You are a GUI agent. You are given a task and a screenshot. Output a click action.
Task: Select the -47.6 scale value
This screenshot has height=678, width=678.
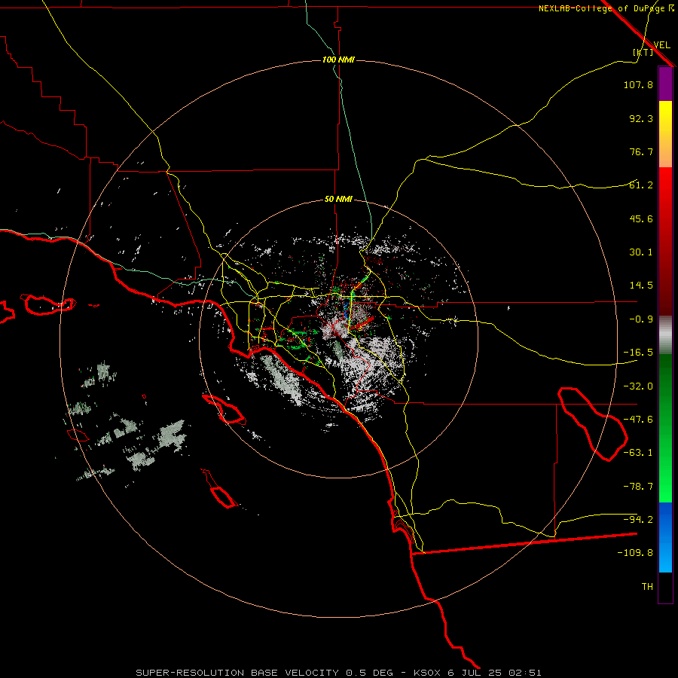638,420
